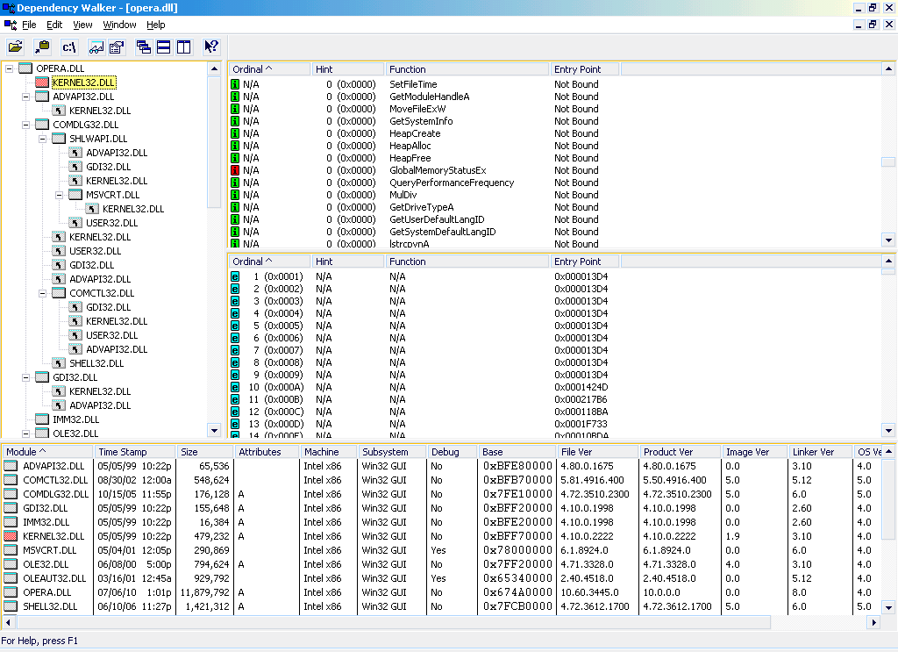Click the MSVCRT.DLL icon in module list

tap(11, 550)
